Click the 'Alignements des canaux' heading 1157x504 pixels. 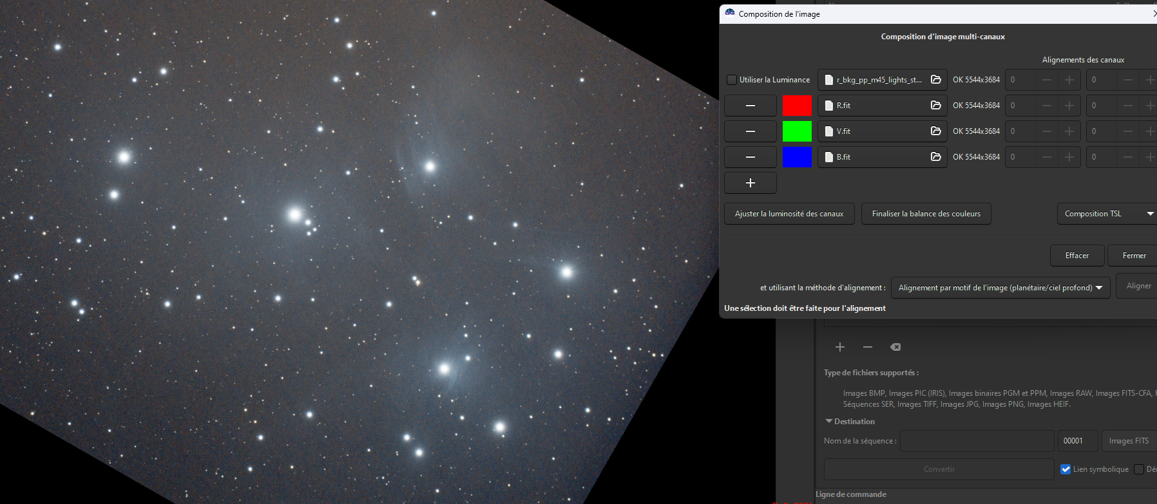1083,60
